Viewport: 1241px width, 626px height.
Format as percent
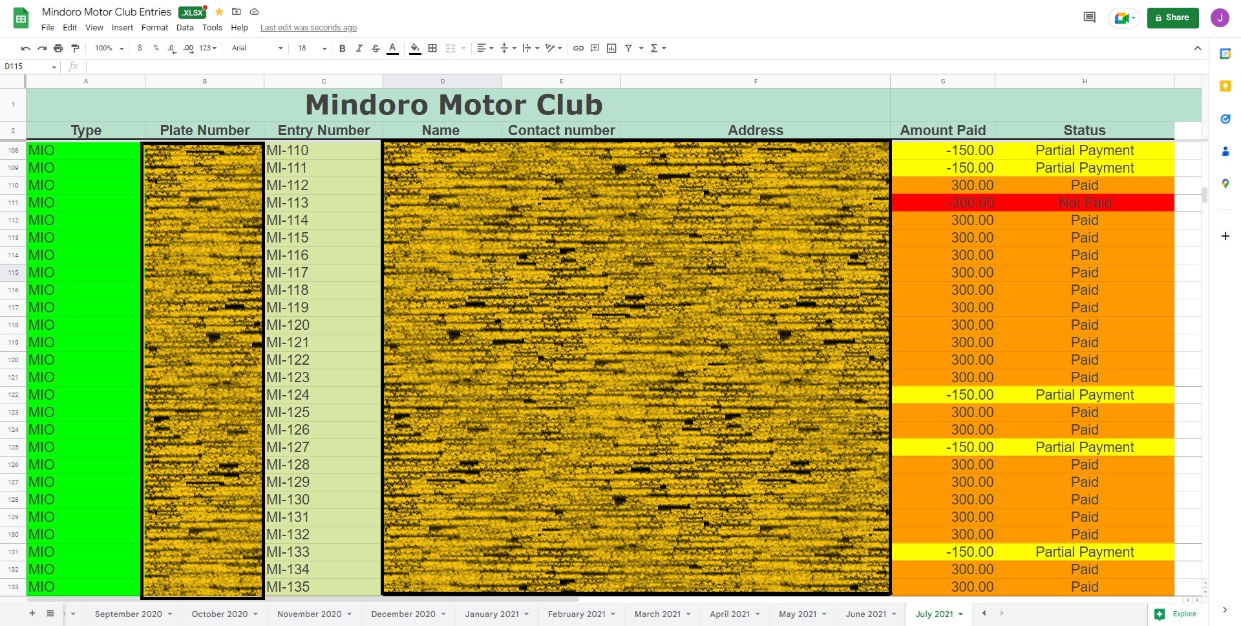pos(156,49)
